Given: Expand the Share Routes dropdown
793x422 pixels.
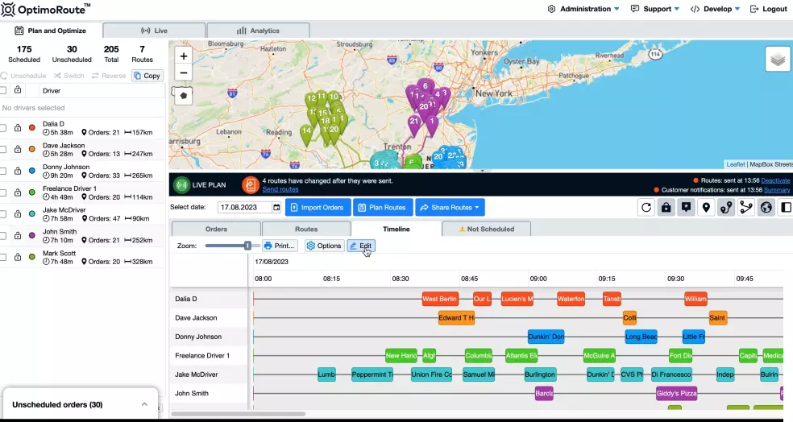Looking at the screenshot, I should pos(450,208).
